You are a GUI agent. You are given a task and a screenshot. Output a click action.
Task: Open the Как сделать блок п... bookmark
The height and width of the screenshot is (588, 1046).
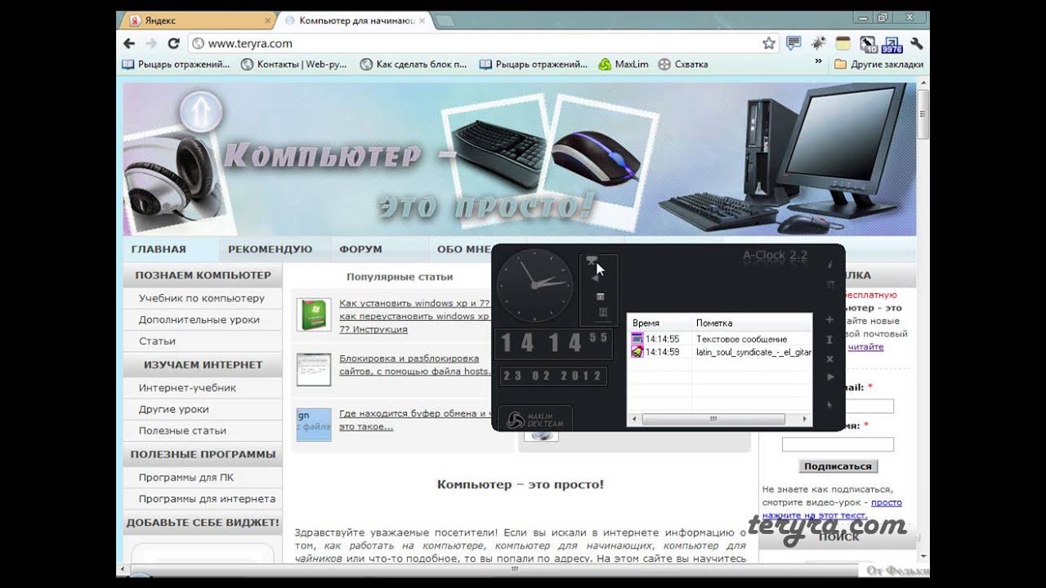pos(413,64)
